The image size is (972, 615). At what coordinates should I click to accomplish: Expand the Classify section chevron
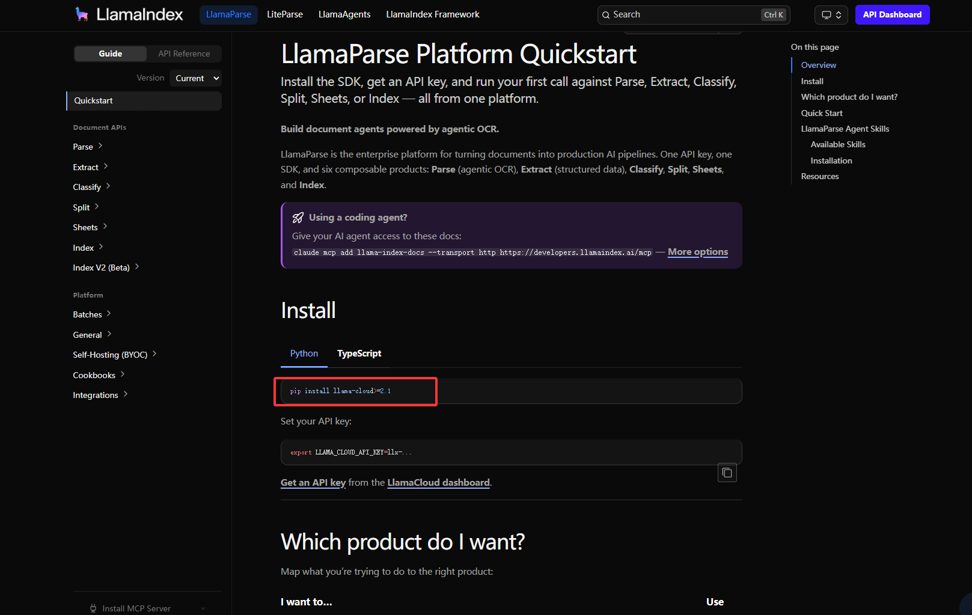point(108,186)
